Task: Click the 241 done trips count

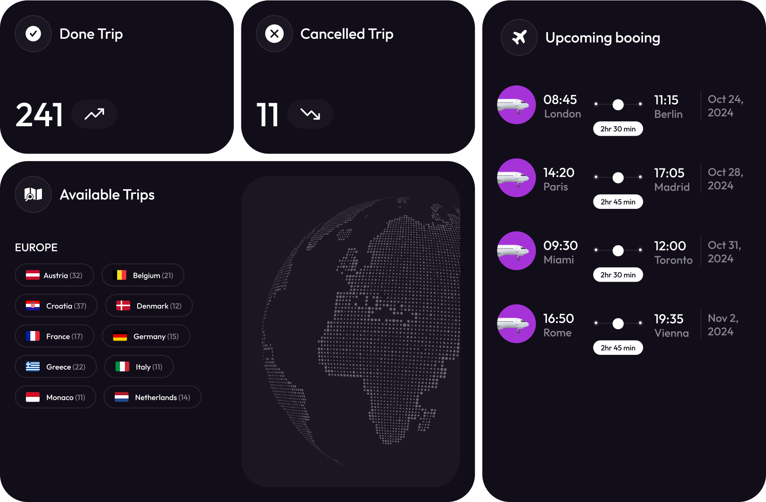Action: [x=39, y=115]
